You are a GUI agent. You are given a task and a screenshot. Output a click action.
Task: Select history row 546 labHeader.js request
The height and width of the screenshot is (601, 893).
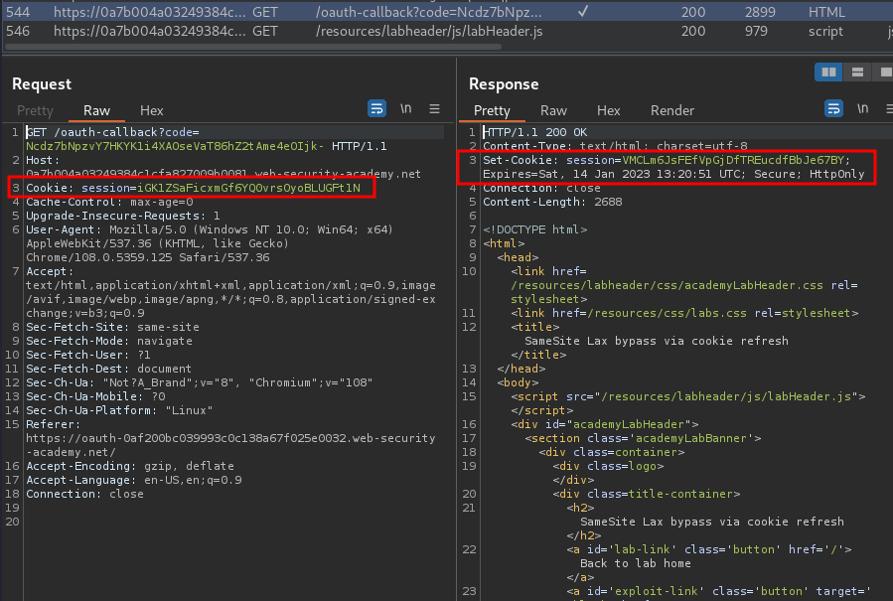click(447, 32)
